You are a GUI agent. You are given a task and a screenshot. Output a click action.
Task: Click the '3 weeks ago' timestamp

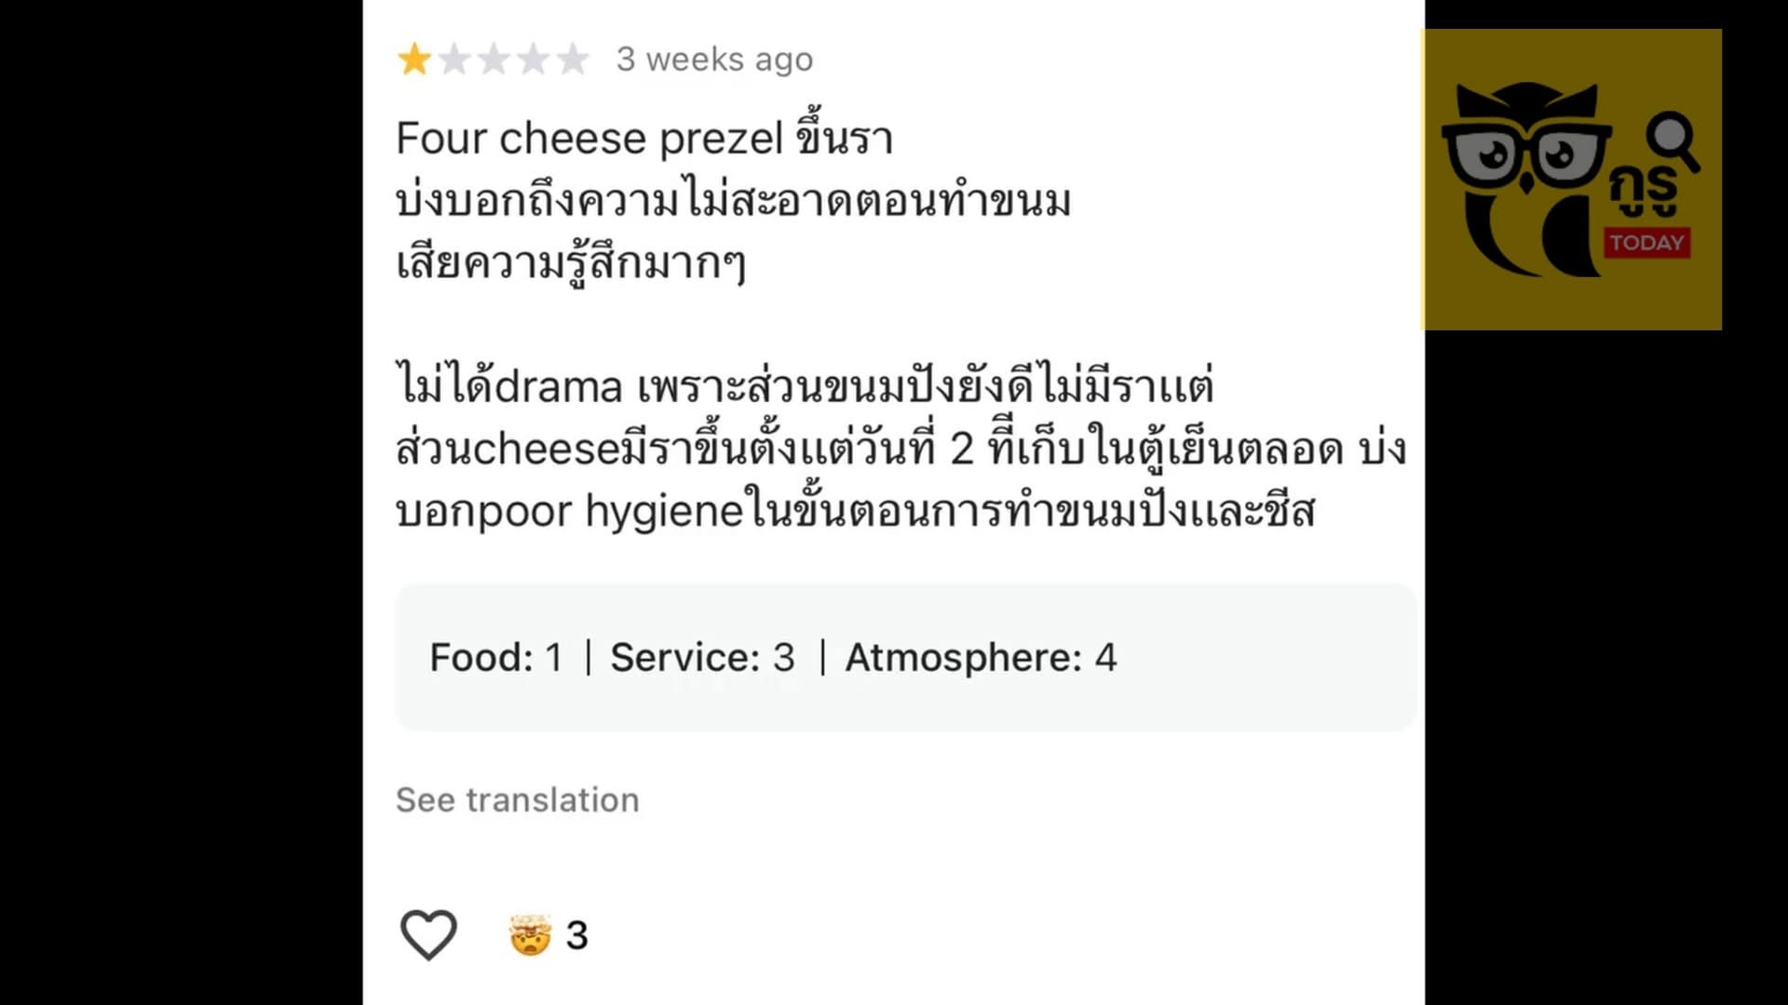click(x=714, y=60)
